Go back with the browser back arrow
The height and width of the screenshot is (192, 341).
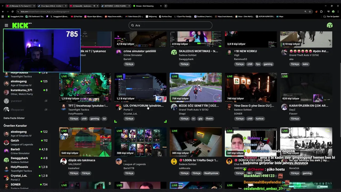3,11
